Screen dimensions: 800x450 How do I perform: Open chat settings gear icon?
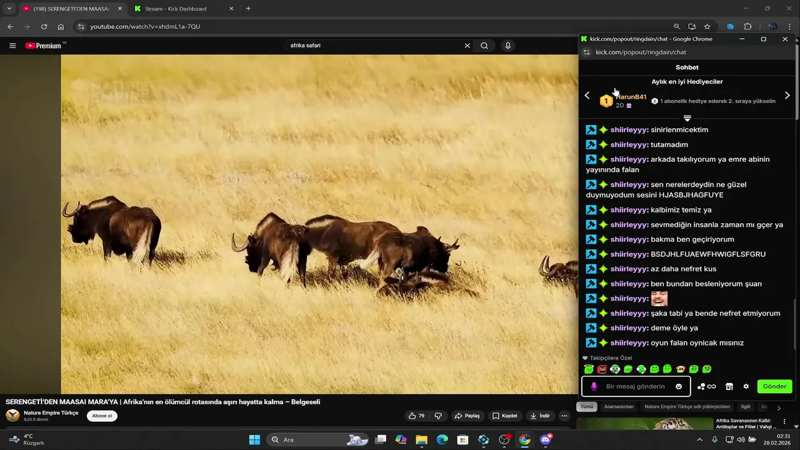[x=746, y=386]
